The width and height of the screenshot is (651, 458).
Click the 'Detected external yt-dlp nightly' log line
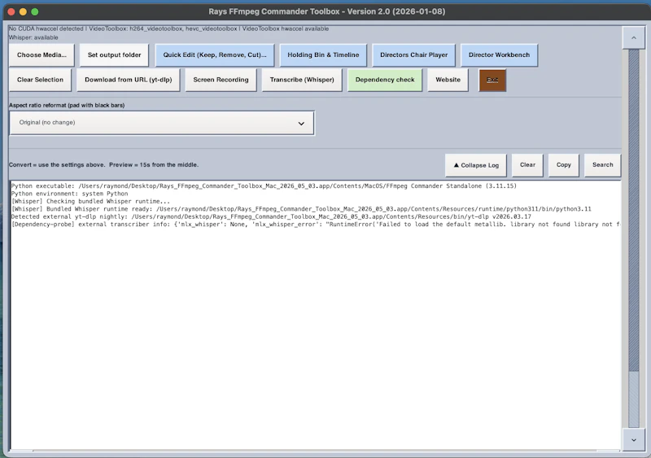tap(271, 216)
